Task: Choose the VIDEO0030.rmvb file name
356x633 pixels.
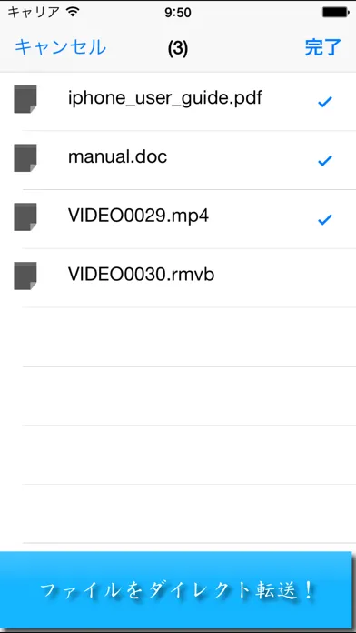Action: [141, 275]
